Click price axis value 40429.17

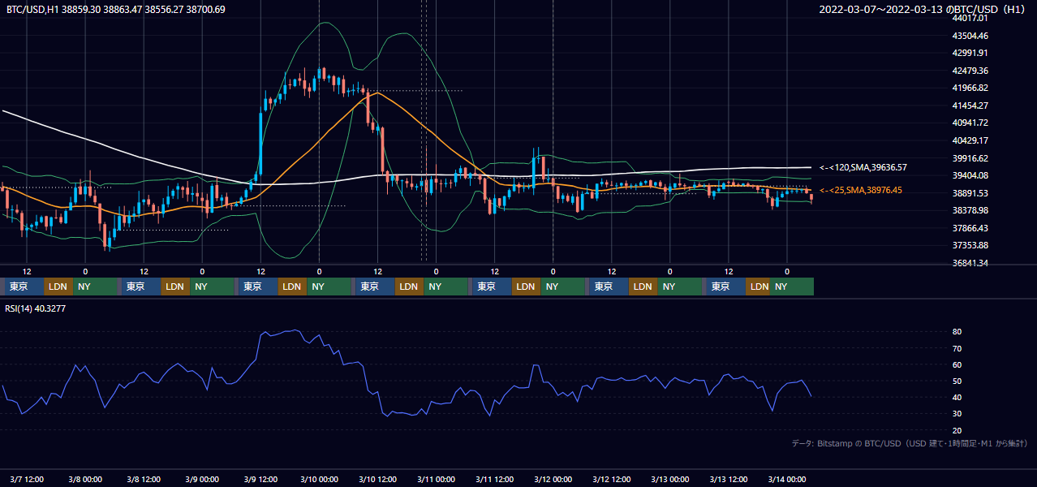pos(970,140)
